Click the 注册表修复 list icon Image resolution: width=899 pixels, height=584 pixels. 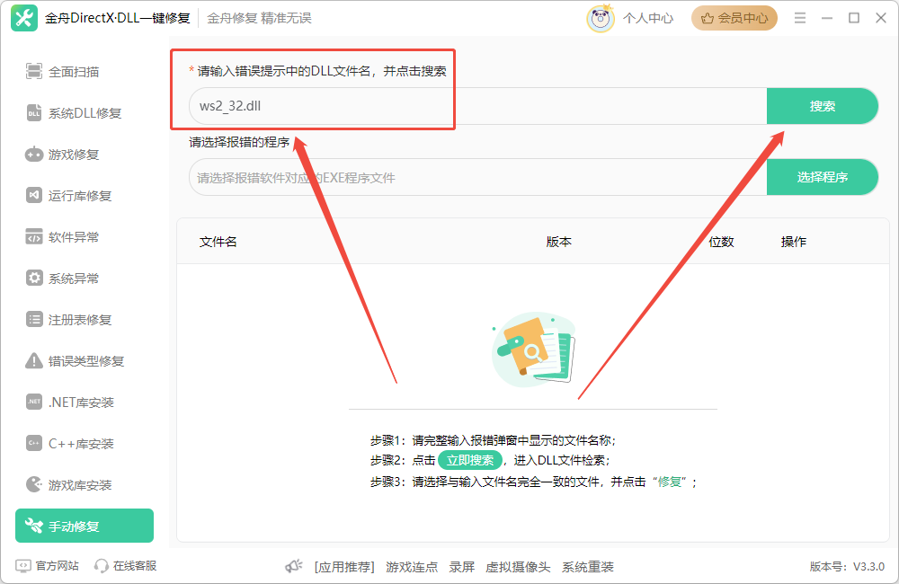point(34,319)
